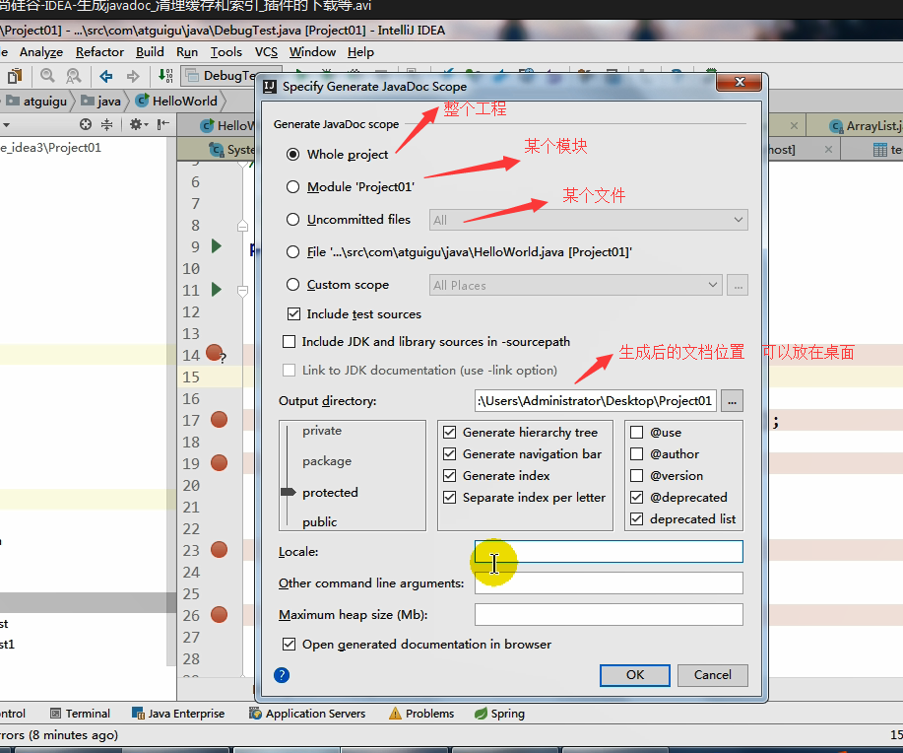Click the Maximum heap size field
903x753 pixels.
click(x=609, y=615)
